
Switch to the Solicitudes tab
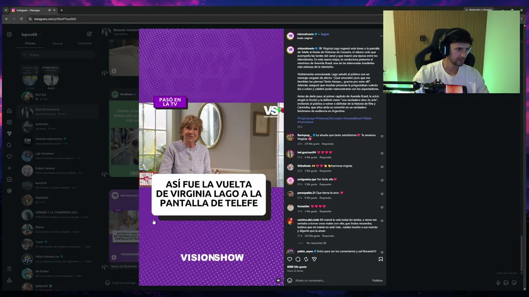(x=85, y=43)
